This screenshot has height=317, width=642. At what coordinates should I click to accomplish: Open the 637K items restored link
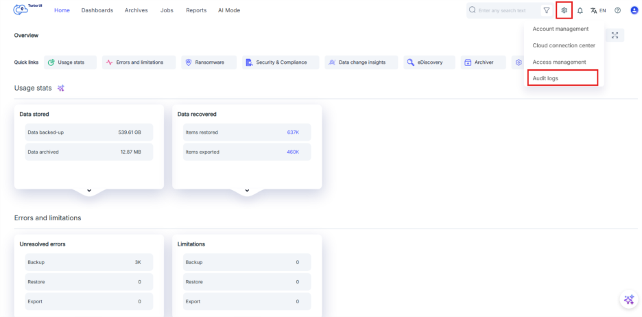(x=293, y=132)
